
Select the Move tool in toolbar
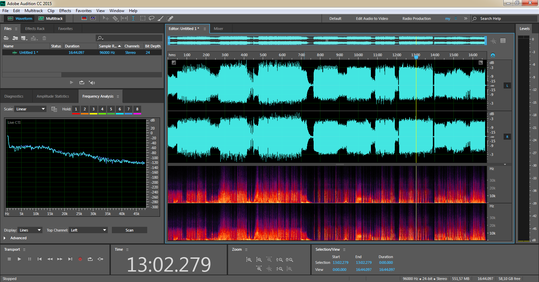point(106,18)
